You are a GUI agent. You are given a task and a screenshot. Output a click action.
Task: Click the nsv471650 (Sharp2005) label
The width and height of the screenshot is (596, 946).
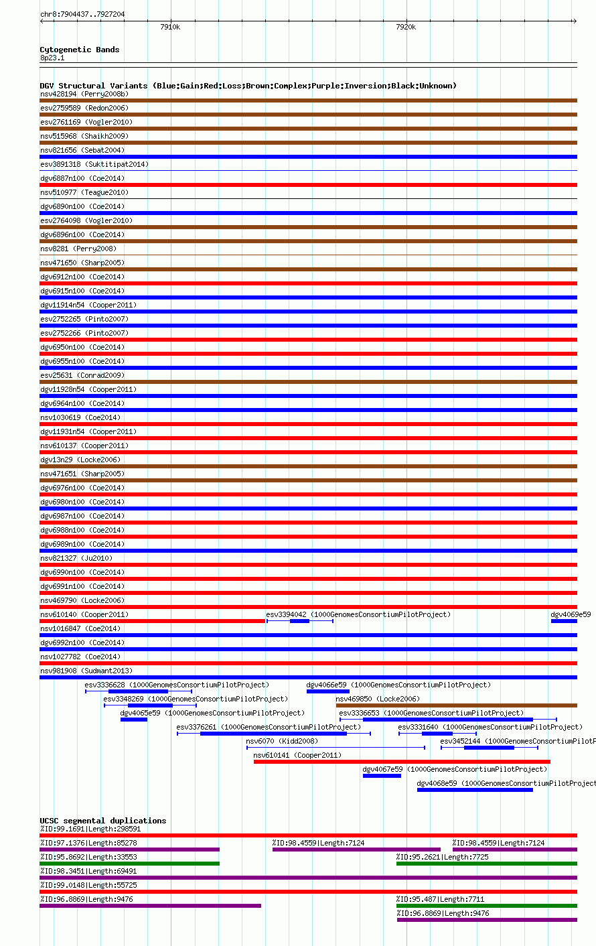click(82, 263)
